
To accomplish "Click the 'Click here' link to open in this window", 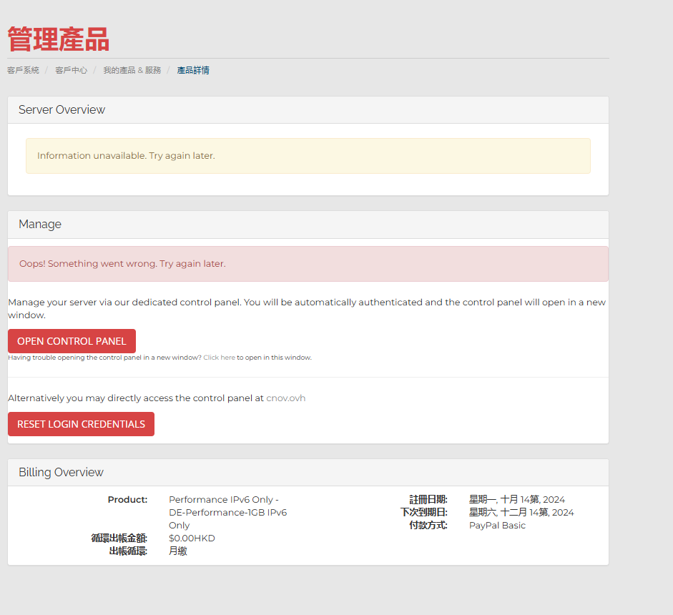I will 219,358.
